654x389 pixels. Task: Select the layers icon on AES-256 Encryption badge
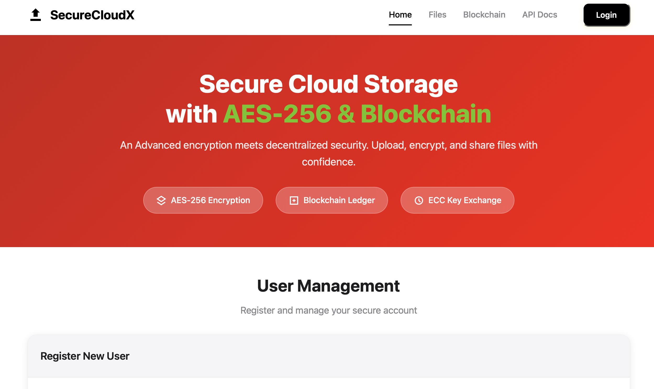pyautogui.click(x=161, y=200)
